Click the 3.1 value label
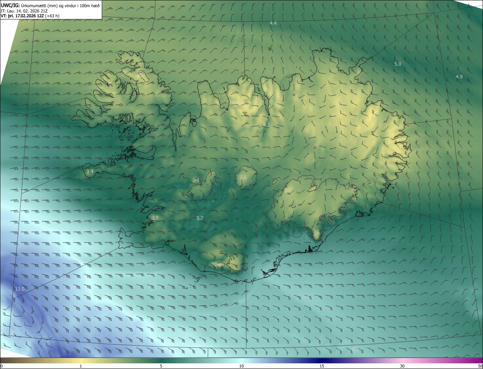Image resolution: width=483 pixels, height=369 pixels. [x=195, y=180]
